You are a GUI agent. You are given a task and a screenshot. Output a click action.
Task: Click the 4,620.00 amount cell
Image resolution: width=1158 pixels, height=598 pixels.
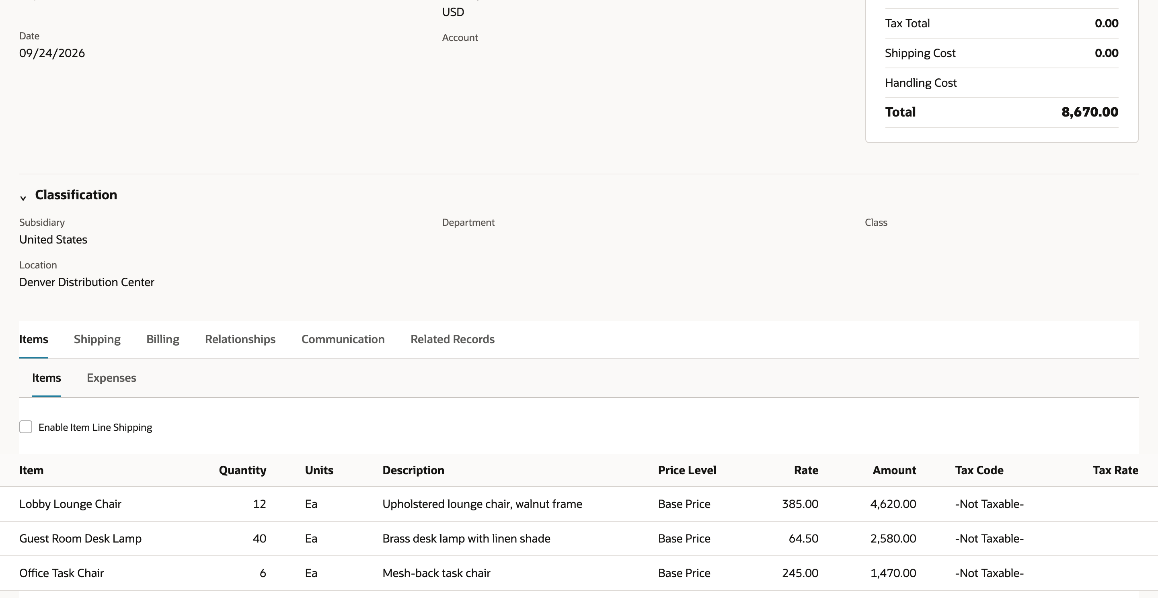pos(893,504)
